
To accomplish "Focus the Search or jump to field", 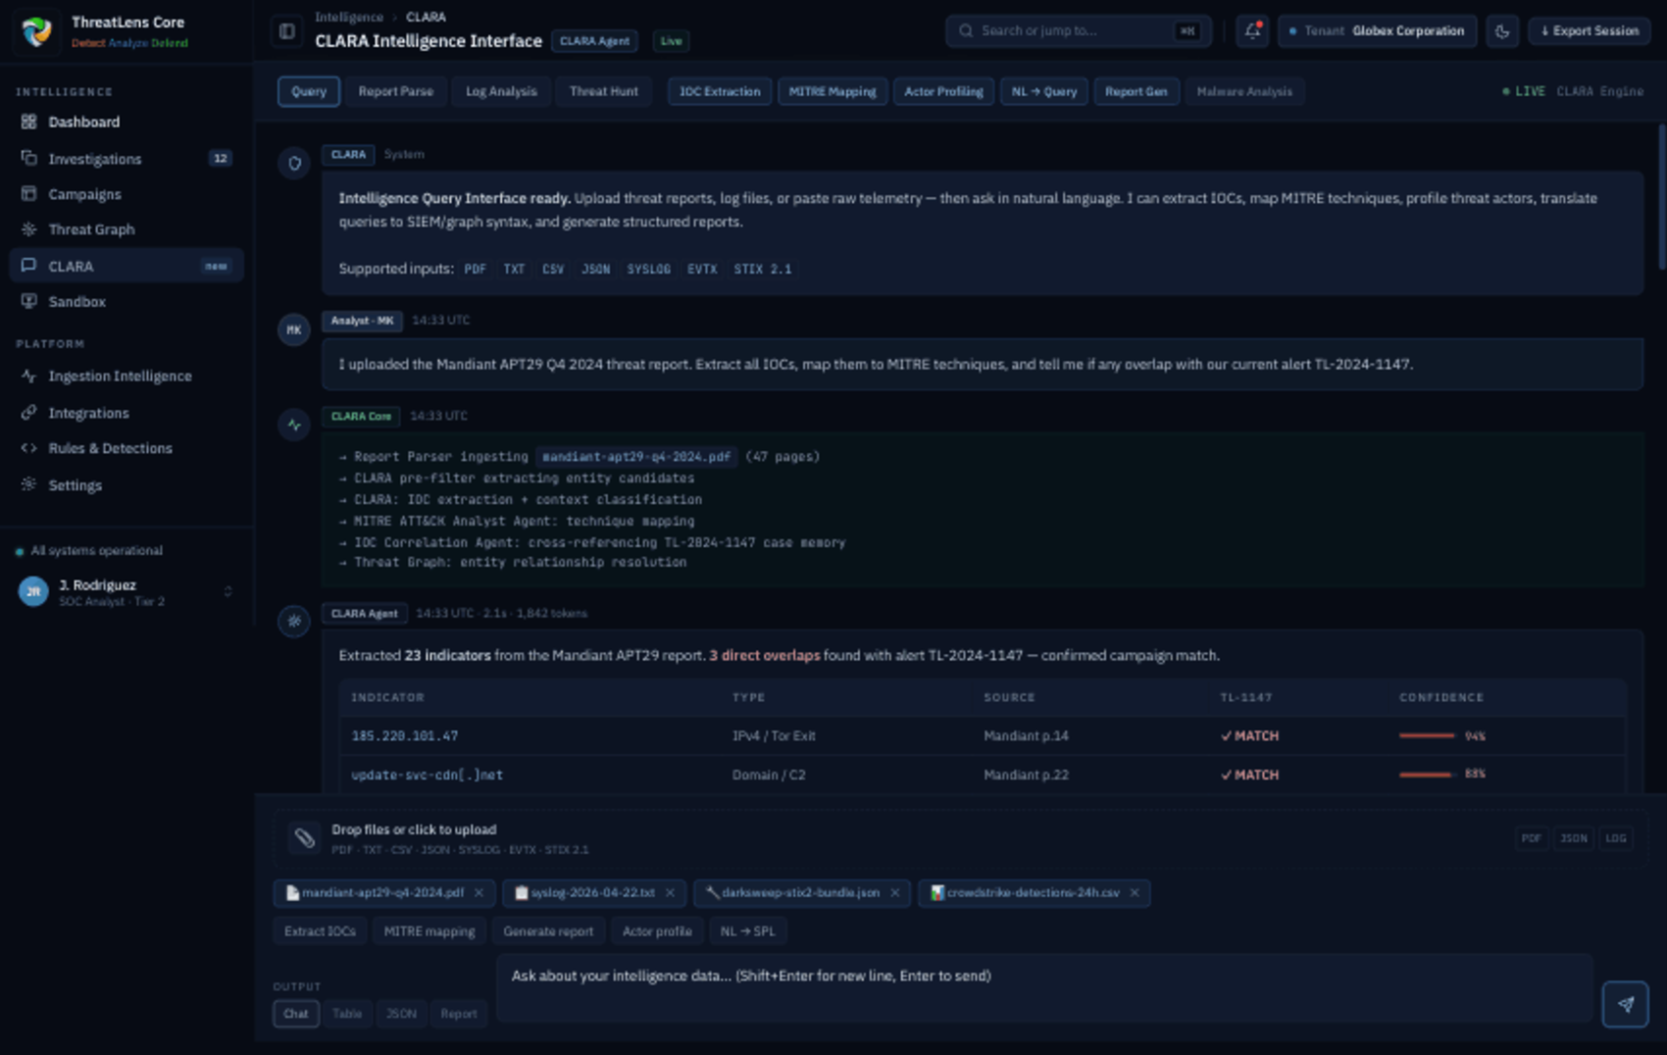I will (1079, 31).
